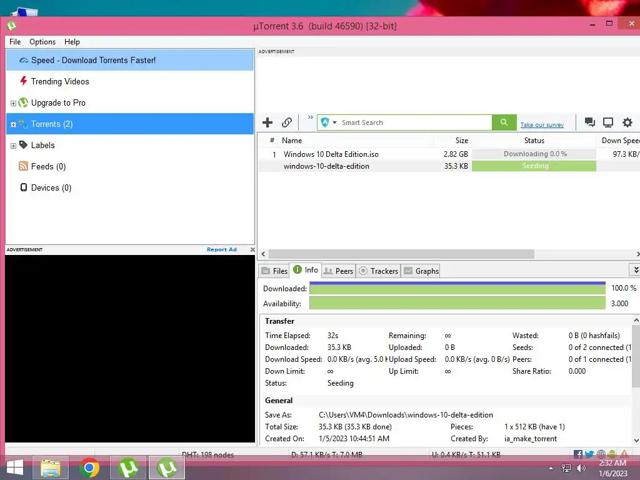The image size is (640, 480).
Task: Switch to the Files tab
Action: 274,271
